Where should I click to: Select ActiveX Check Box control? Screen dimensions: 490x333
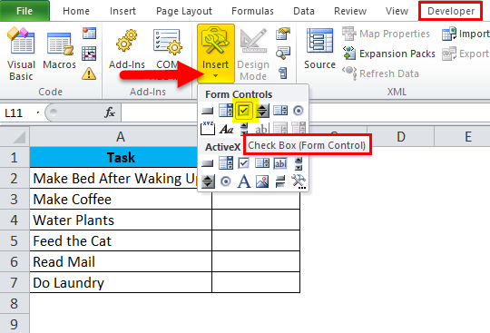244,163
